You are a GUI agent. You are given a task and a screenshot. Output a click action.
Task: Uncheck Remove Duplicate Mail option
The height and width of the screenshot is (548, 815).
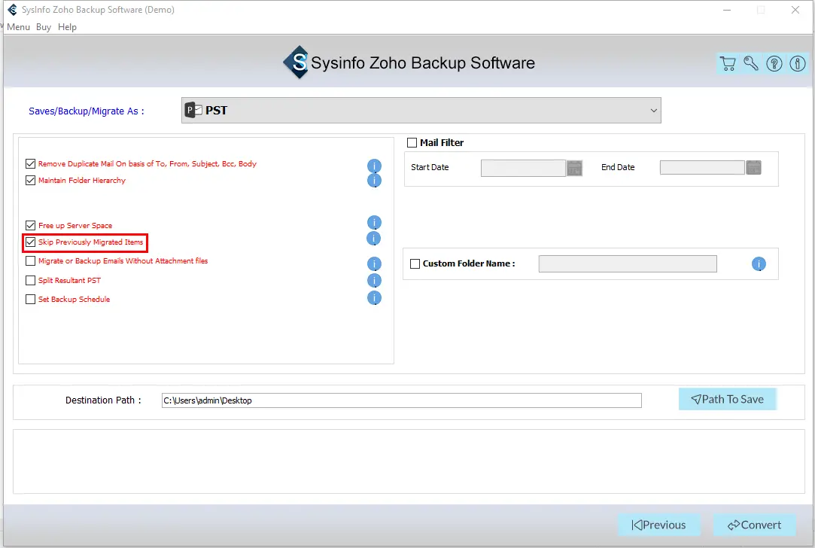click(x=31, y=164)
